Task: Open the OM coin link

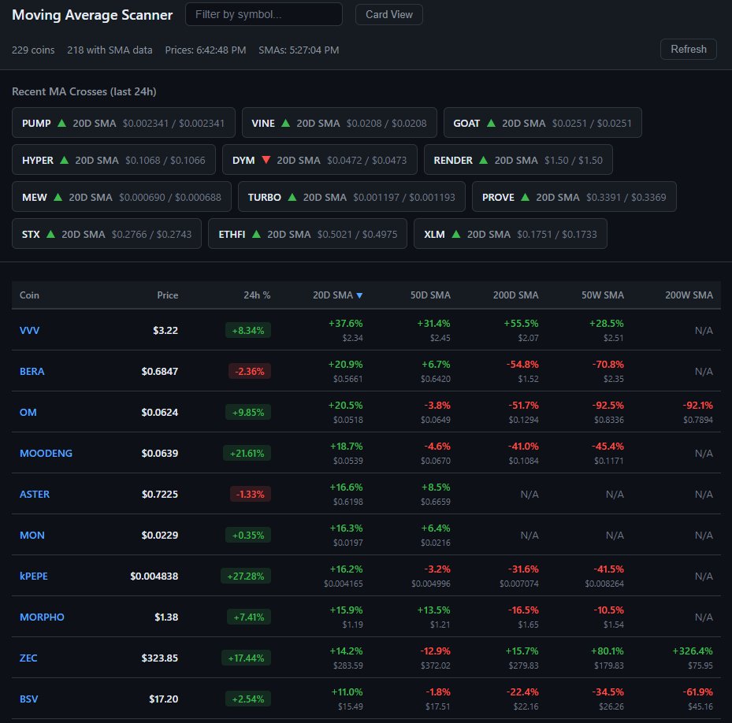Action: pos(28,413)
